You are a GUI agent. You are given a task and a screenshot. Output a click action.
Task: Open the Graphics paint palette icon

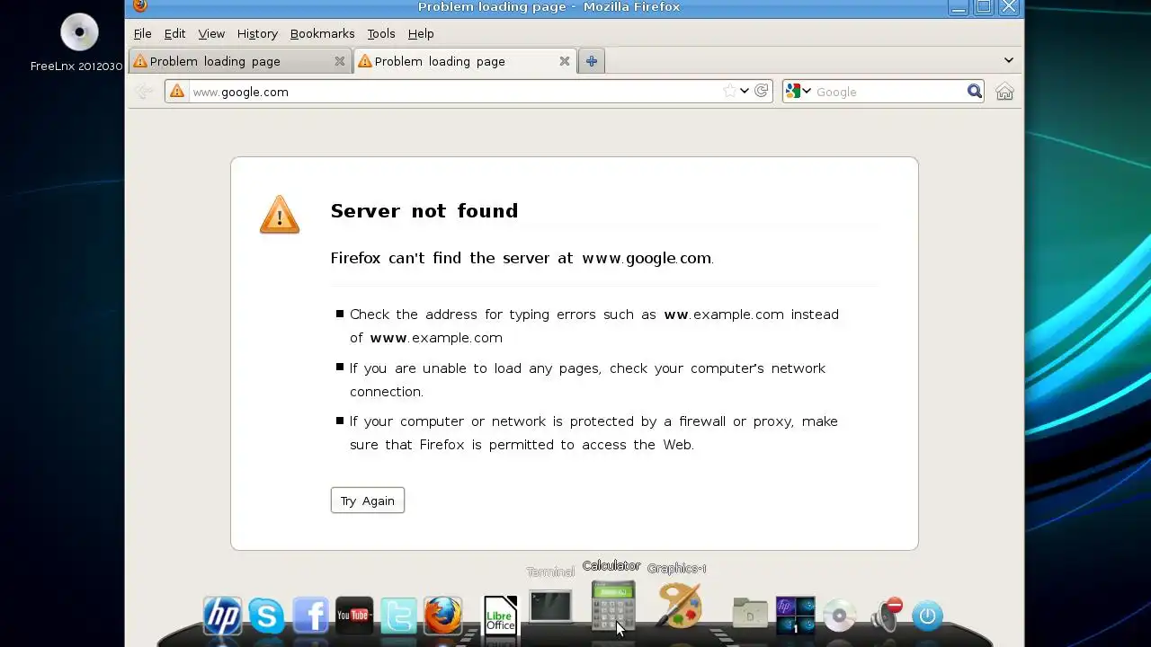[679, 605]
